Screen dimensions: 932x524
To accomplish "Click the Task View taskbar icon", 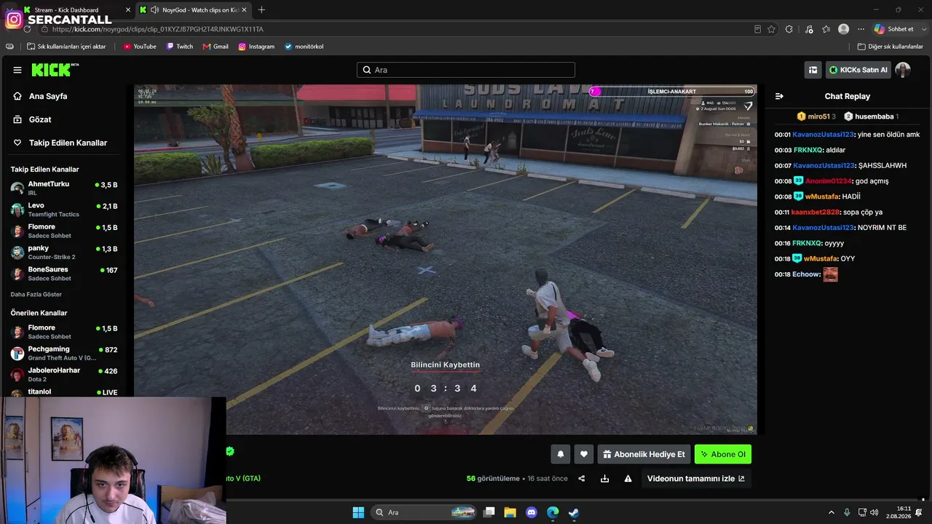I will coord(489,512).
